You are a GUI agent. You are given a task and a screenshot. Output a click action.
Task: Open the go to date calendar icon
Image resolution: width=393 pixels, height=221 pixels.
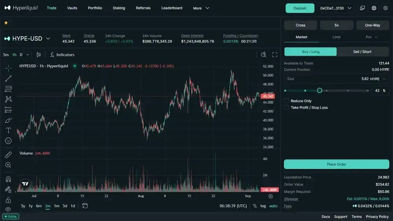(85, 206)
